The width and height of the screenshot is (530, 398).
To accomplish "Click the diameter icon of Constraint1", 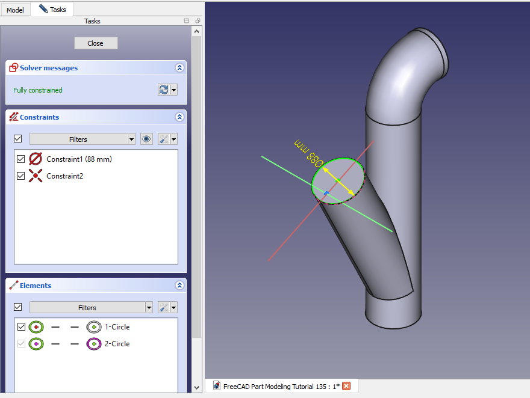I will pos(36,159).
